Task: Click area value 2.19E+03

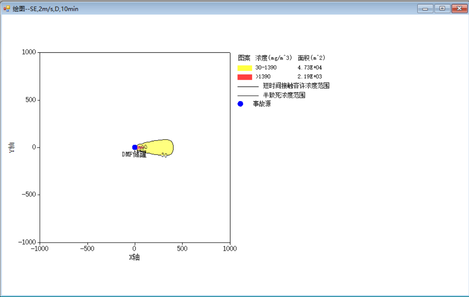Action: click(x=309, y=77)
